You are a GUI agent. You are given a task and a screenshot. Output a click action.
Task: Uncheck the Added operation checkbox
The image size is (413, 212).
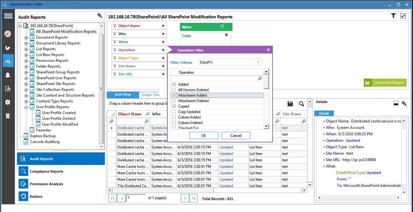tap(174, 84)
